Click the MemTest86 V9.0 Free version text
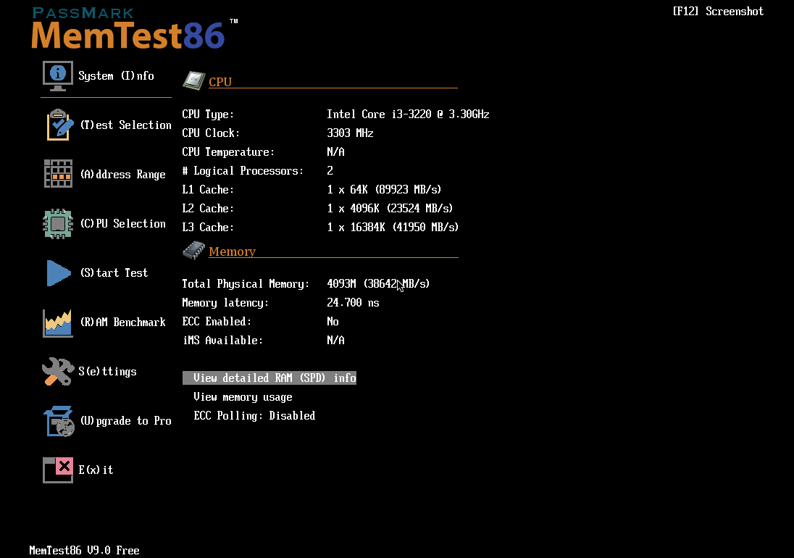Viewport: 794px width, 558px height. point(84,551)
